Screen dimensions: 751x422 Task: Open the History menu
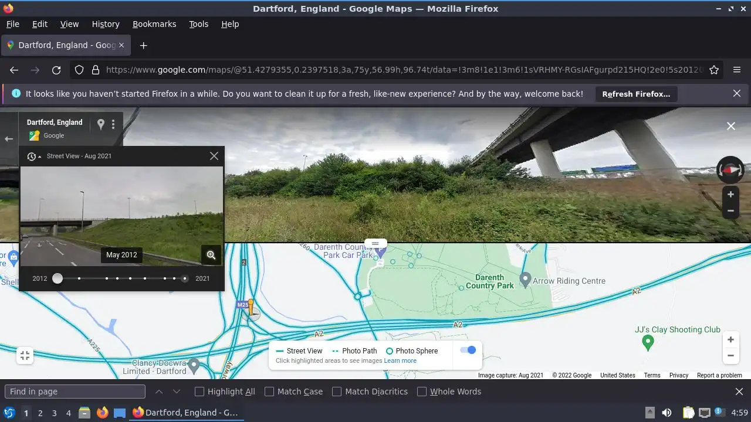pyautogui.click(x=106, y=24)
